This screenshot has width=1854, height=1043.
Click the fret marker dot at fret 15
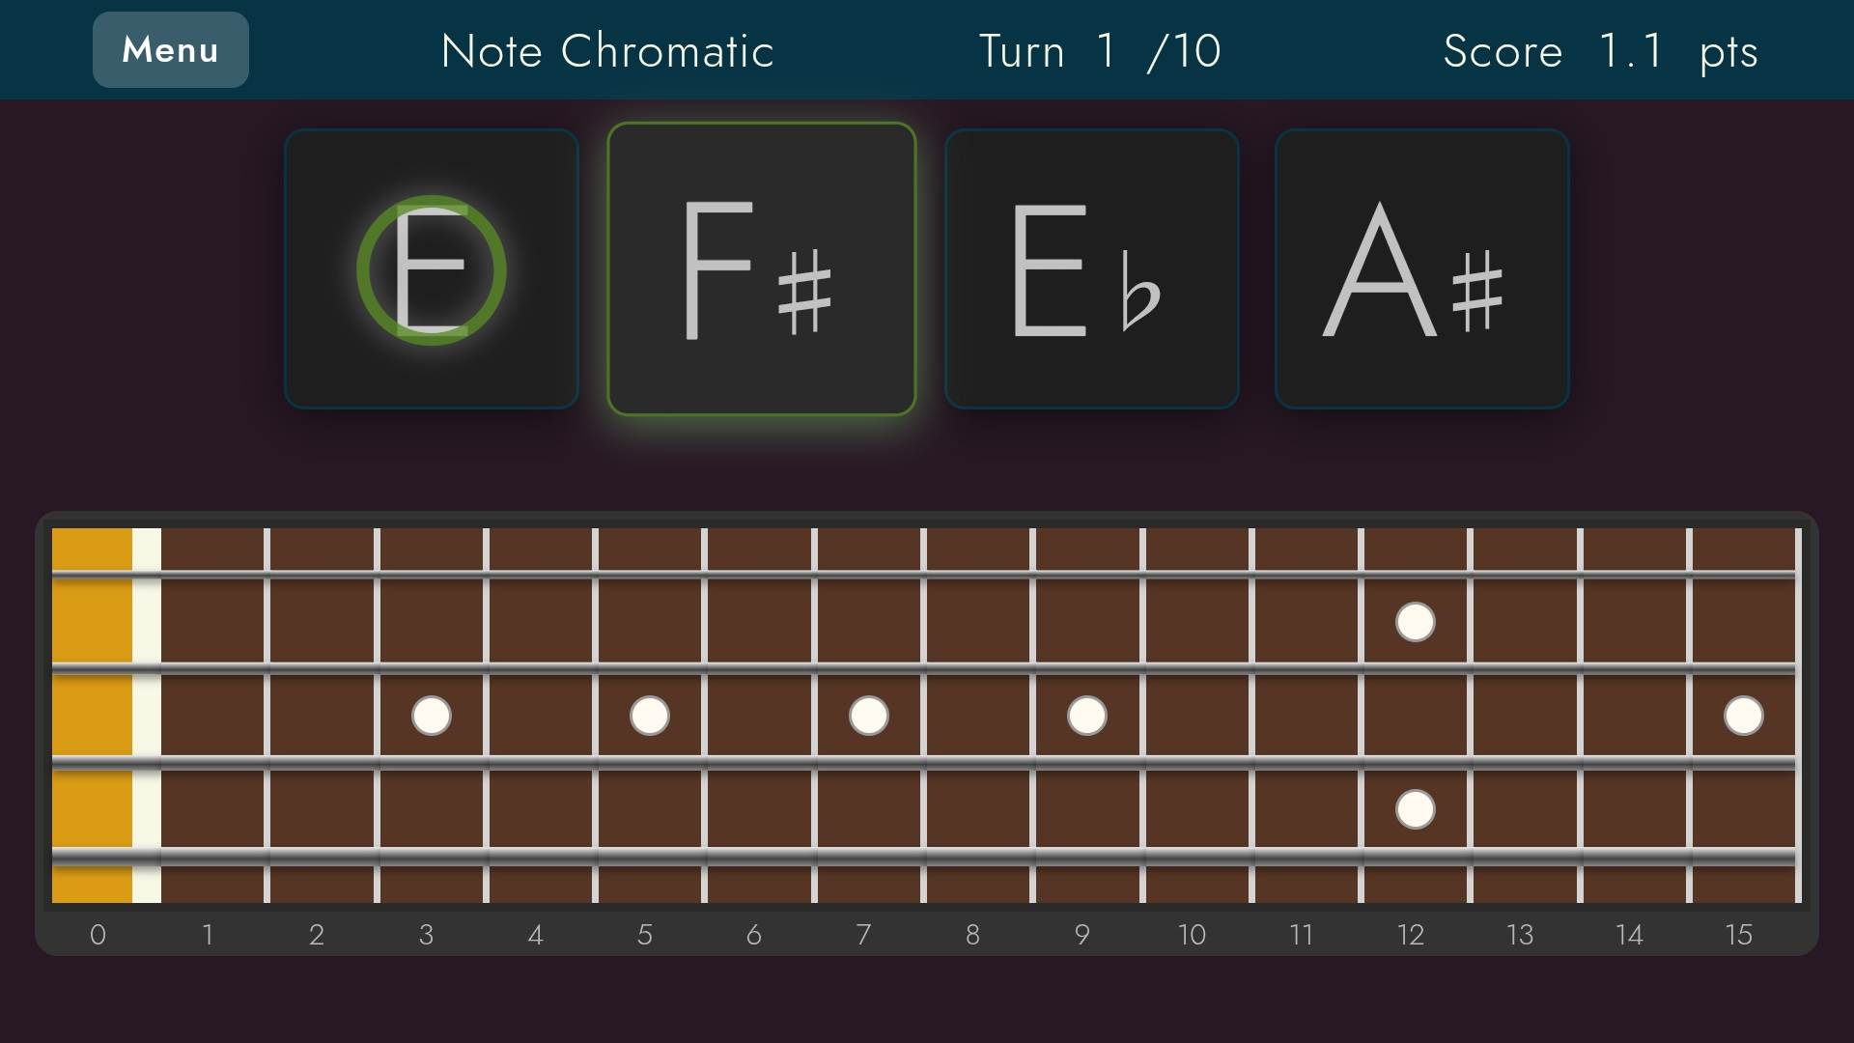1743,716
